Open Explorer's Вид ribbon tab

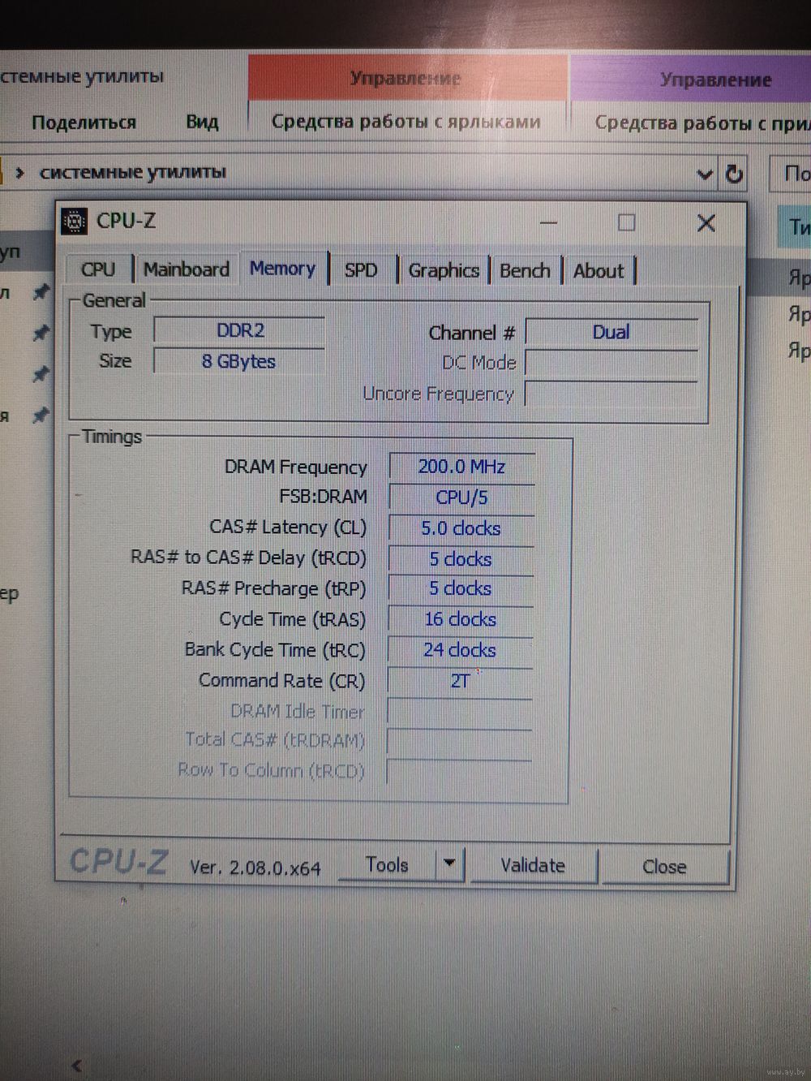tap(202, 122)
